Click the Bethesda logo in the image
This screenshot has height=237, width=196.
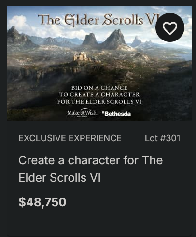click(117, 114)
